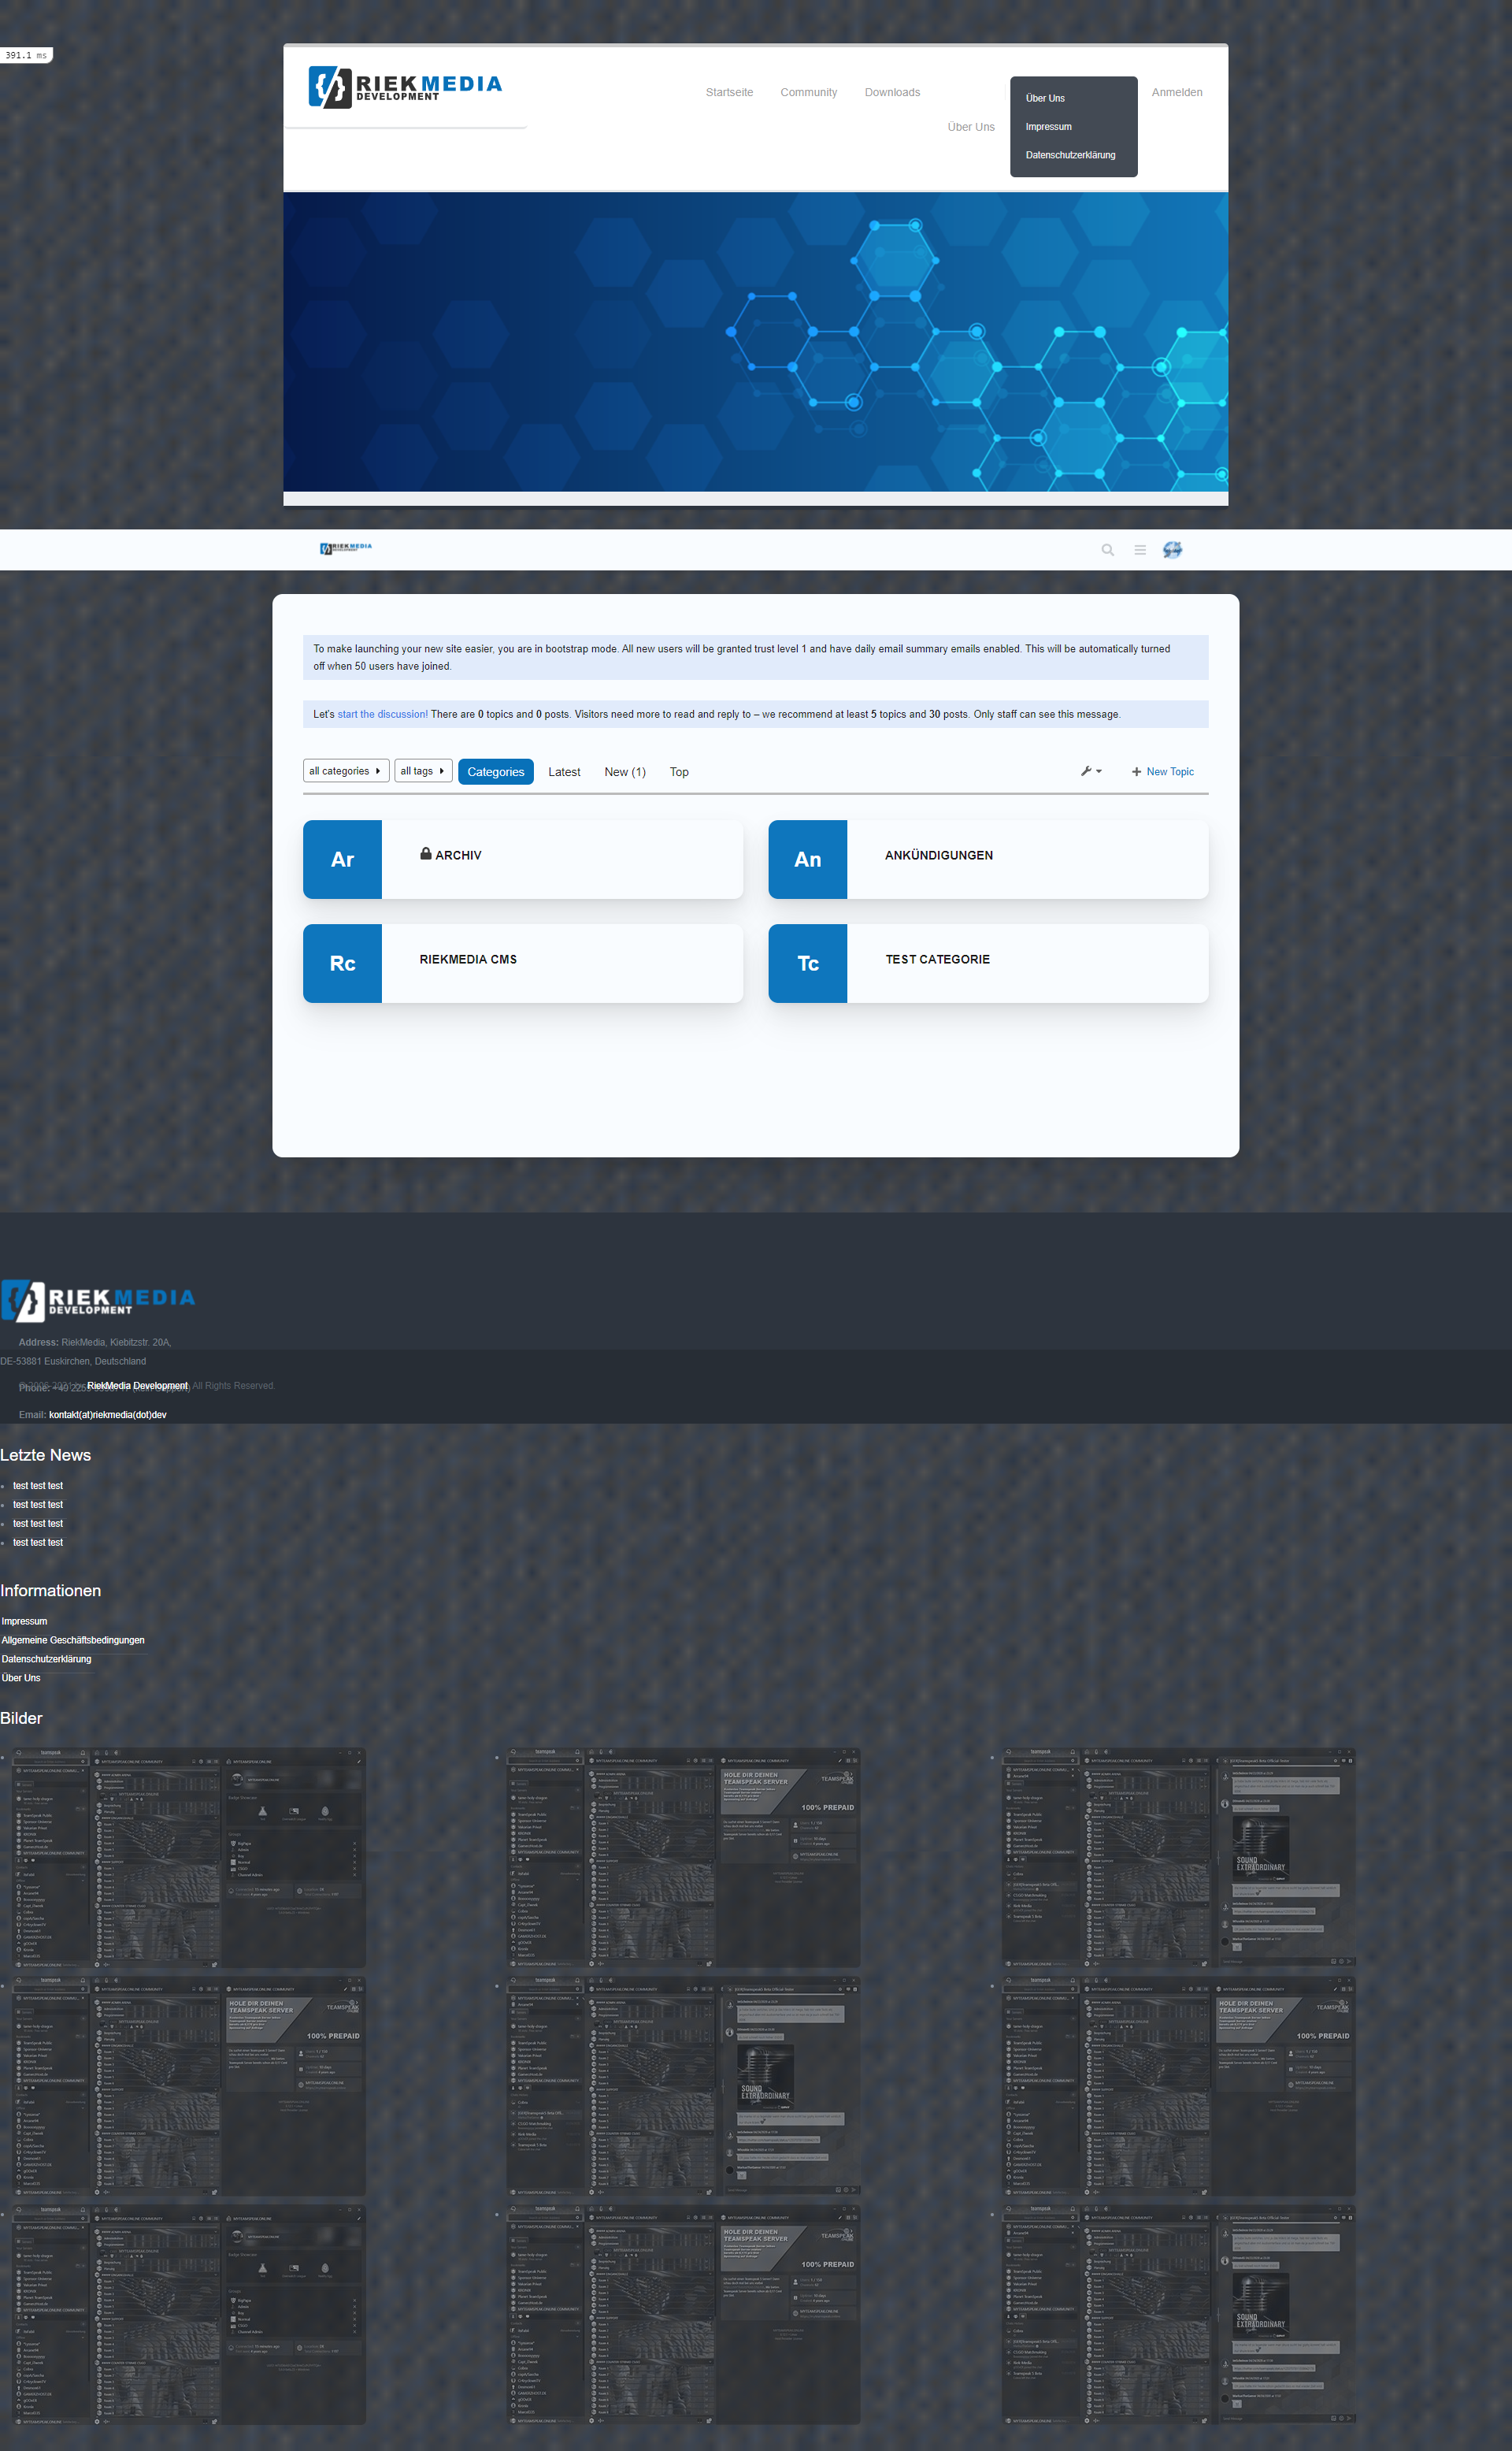
Task: Open the Top topics tab
Action: [x=679, y=772]
